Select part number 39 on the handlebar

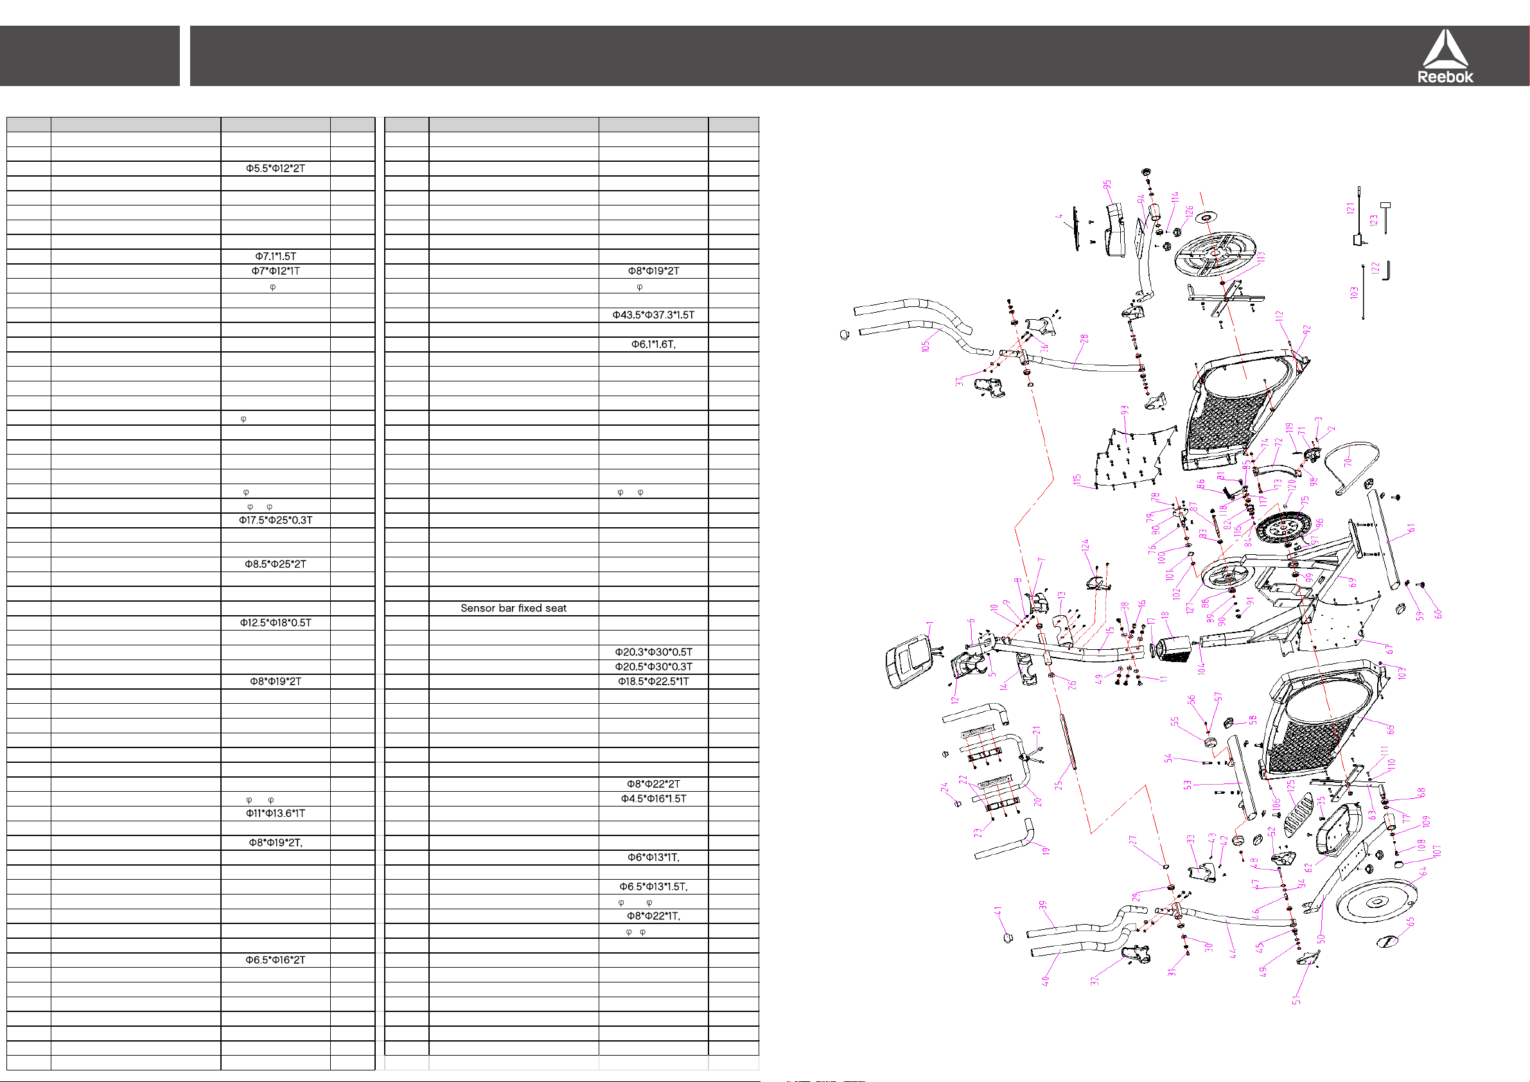pyautogui.click(x=1043, y=906)
